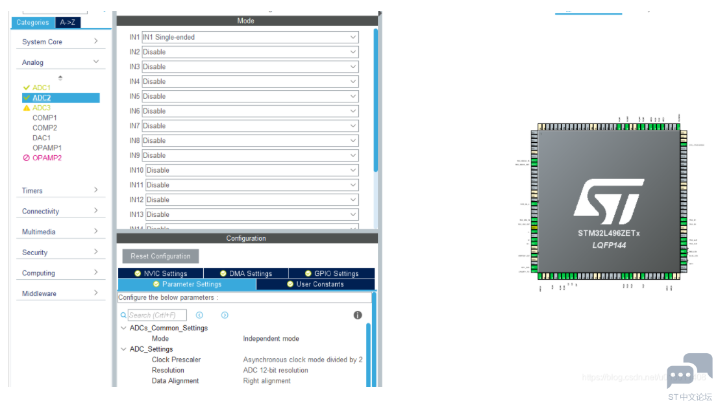
Task: Open the DMA Settings tab
Action: (x=245, y=273)
